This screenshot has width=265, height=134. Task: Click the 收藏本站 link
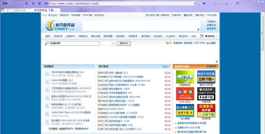pyautogui.click(x=211, y=25)
